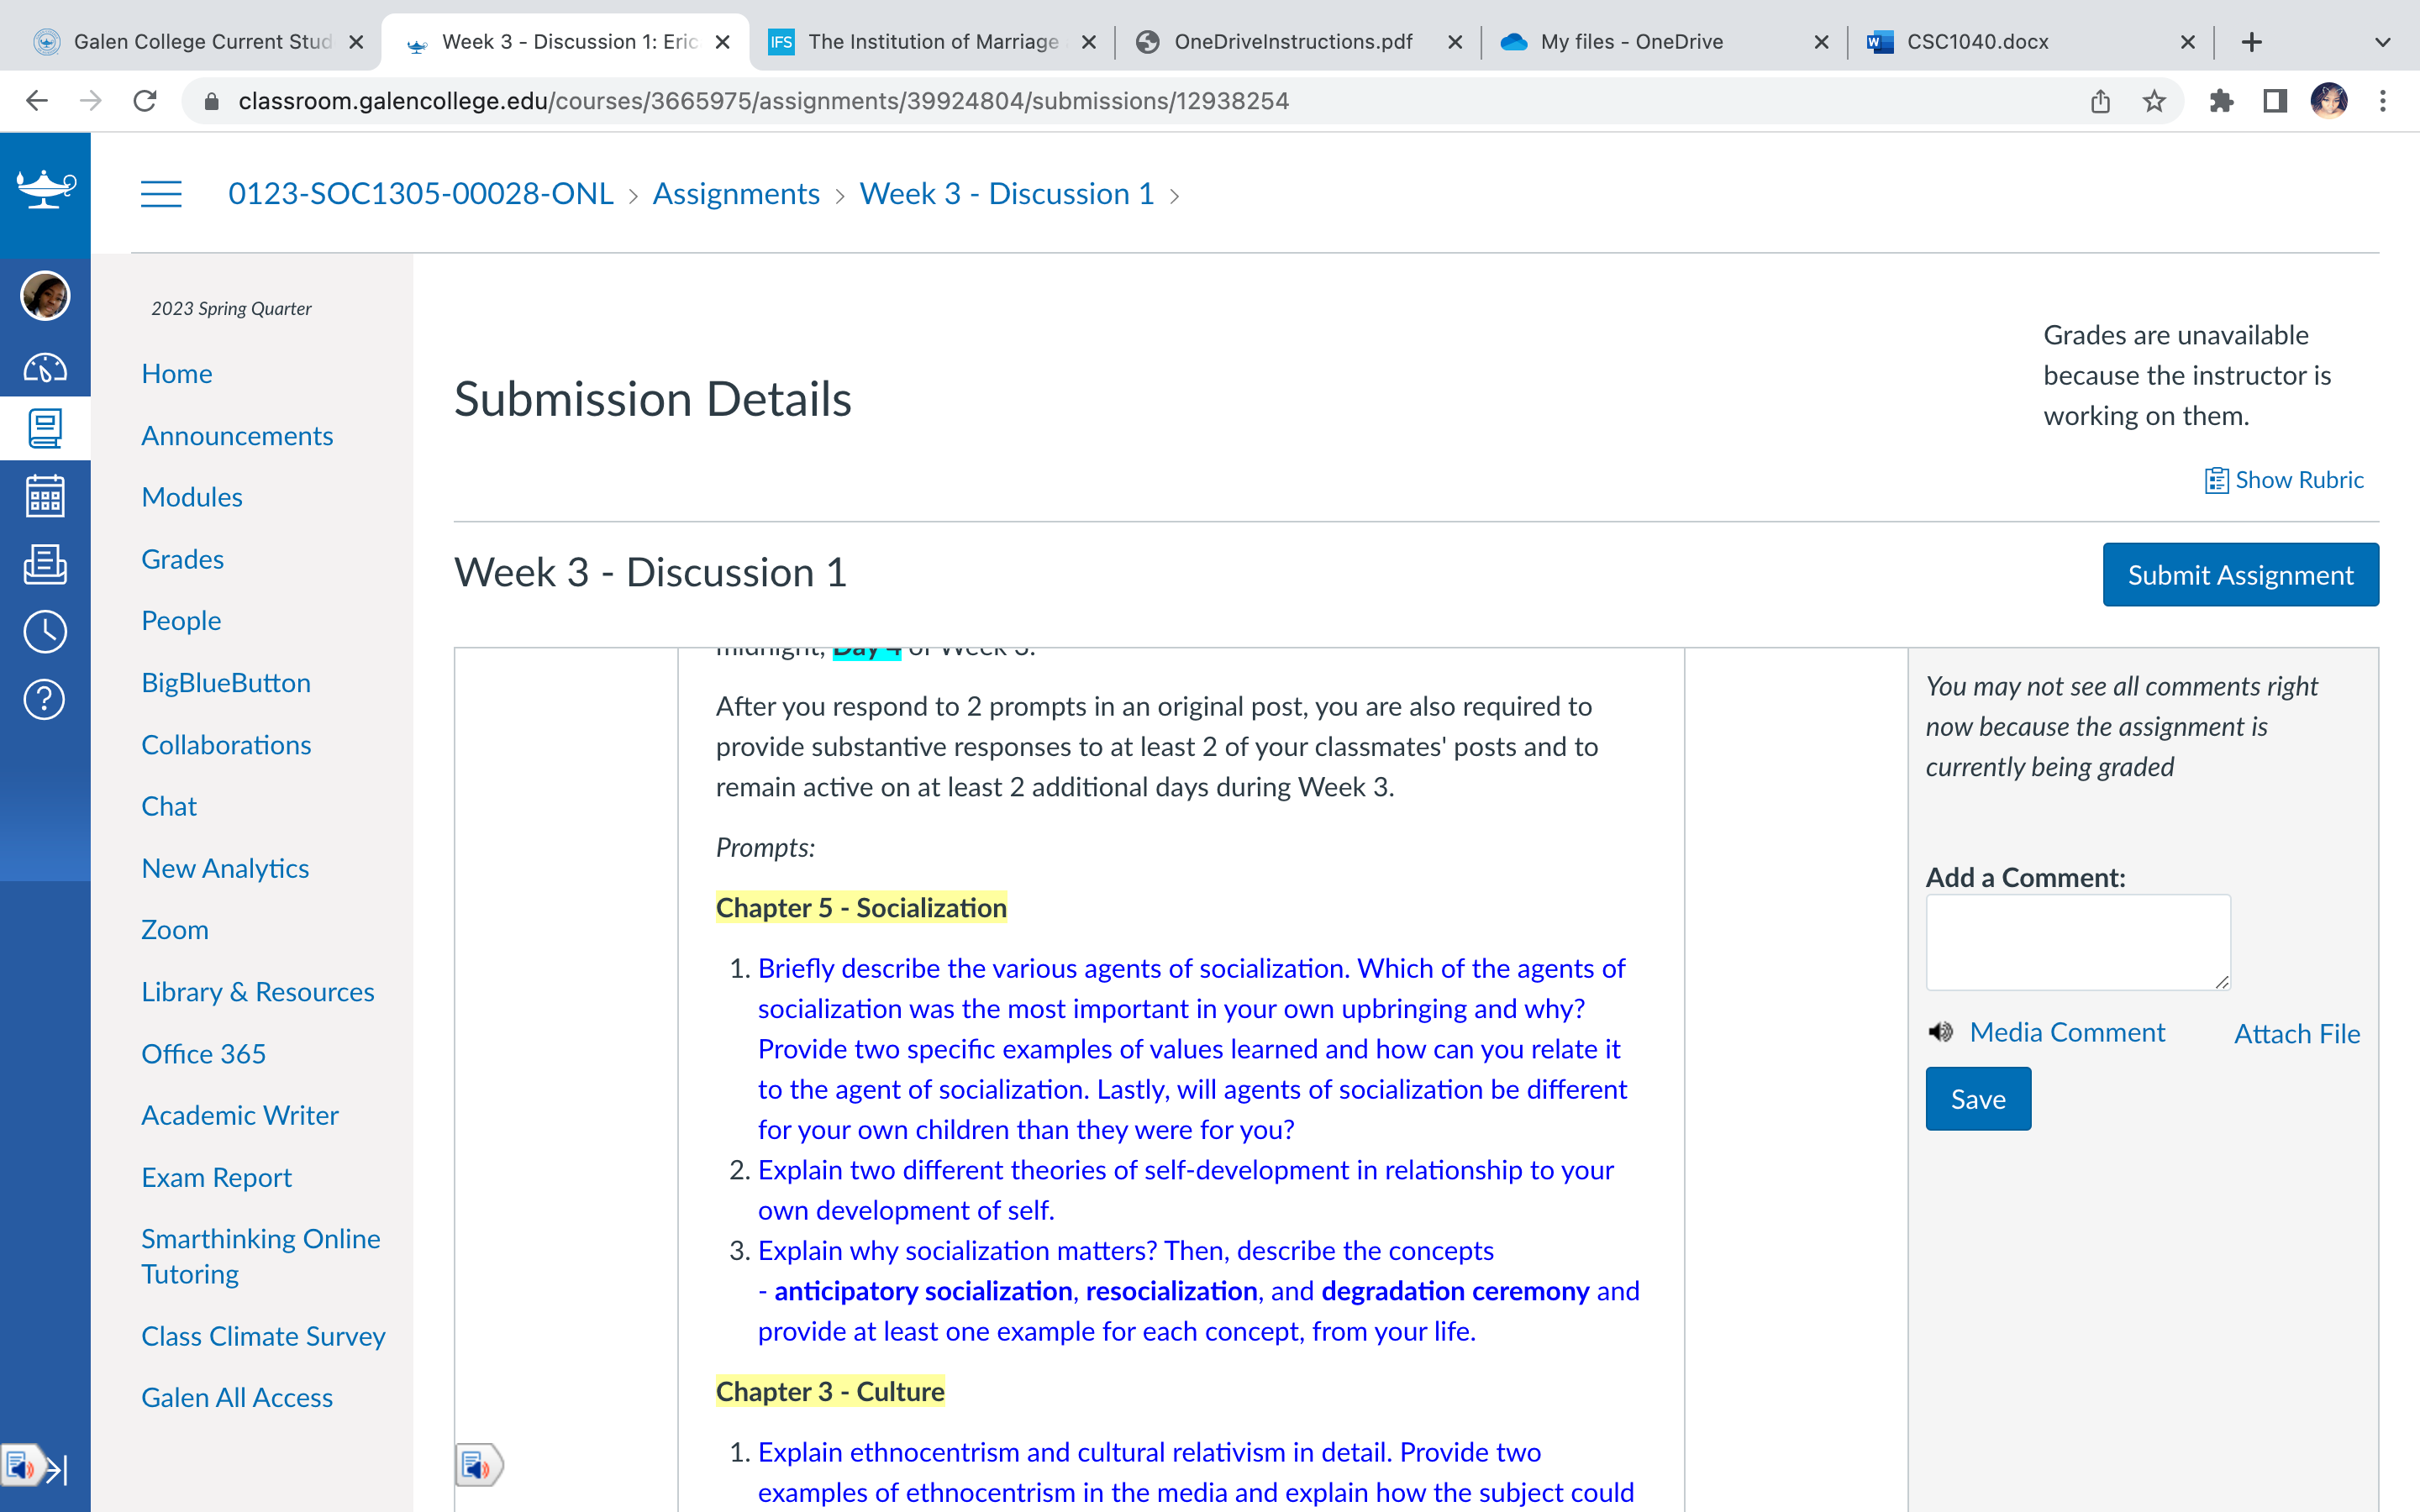Save the comment with the Save button
This screenshot has width=2420, height=1512.
coord(1978,1099)
